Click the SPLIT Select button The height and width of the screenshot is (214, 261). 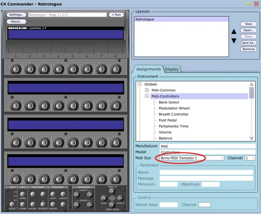[12, 204]
